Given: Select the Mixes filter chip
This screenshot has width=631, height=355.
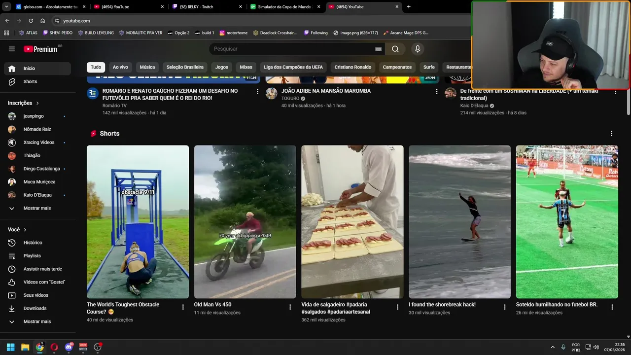Looking at the screenshot, I should coord(246,67).
